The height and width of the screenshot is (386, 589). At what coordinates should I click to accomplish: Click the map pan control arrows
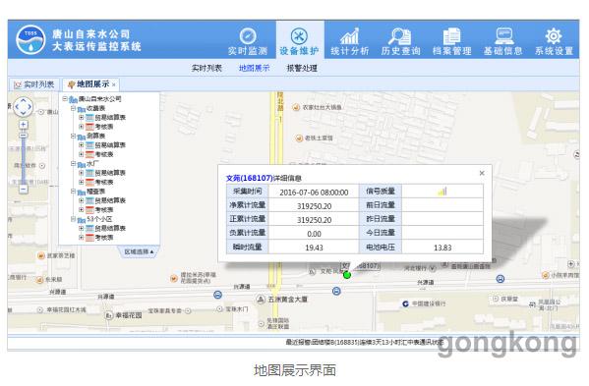tap(24, 107)
